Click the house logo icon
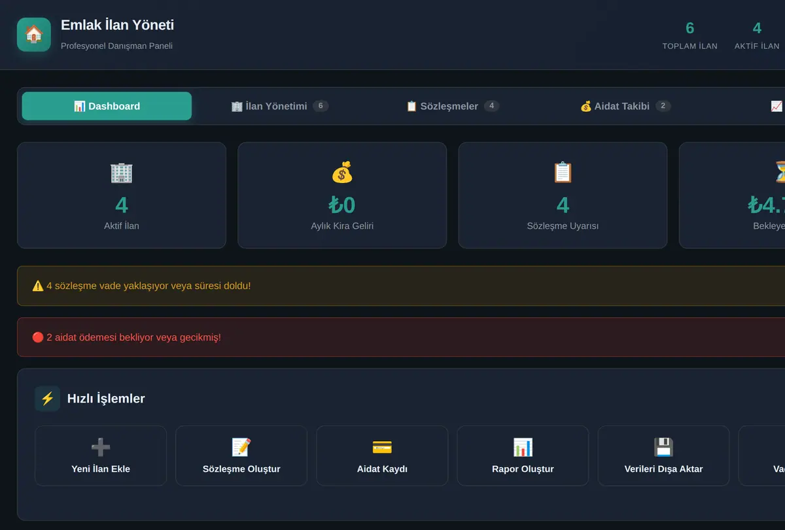Screen dimensions: 785x530 pos(34,35)
